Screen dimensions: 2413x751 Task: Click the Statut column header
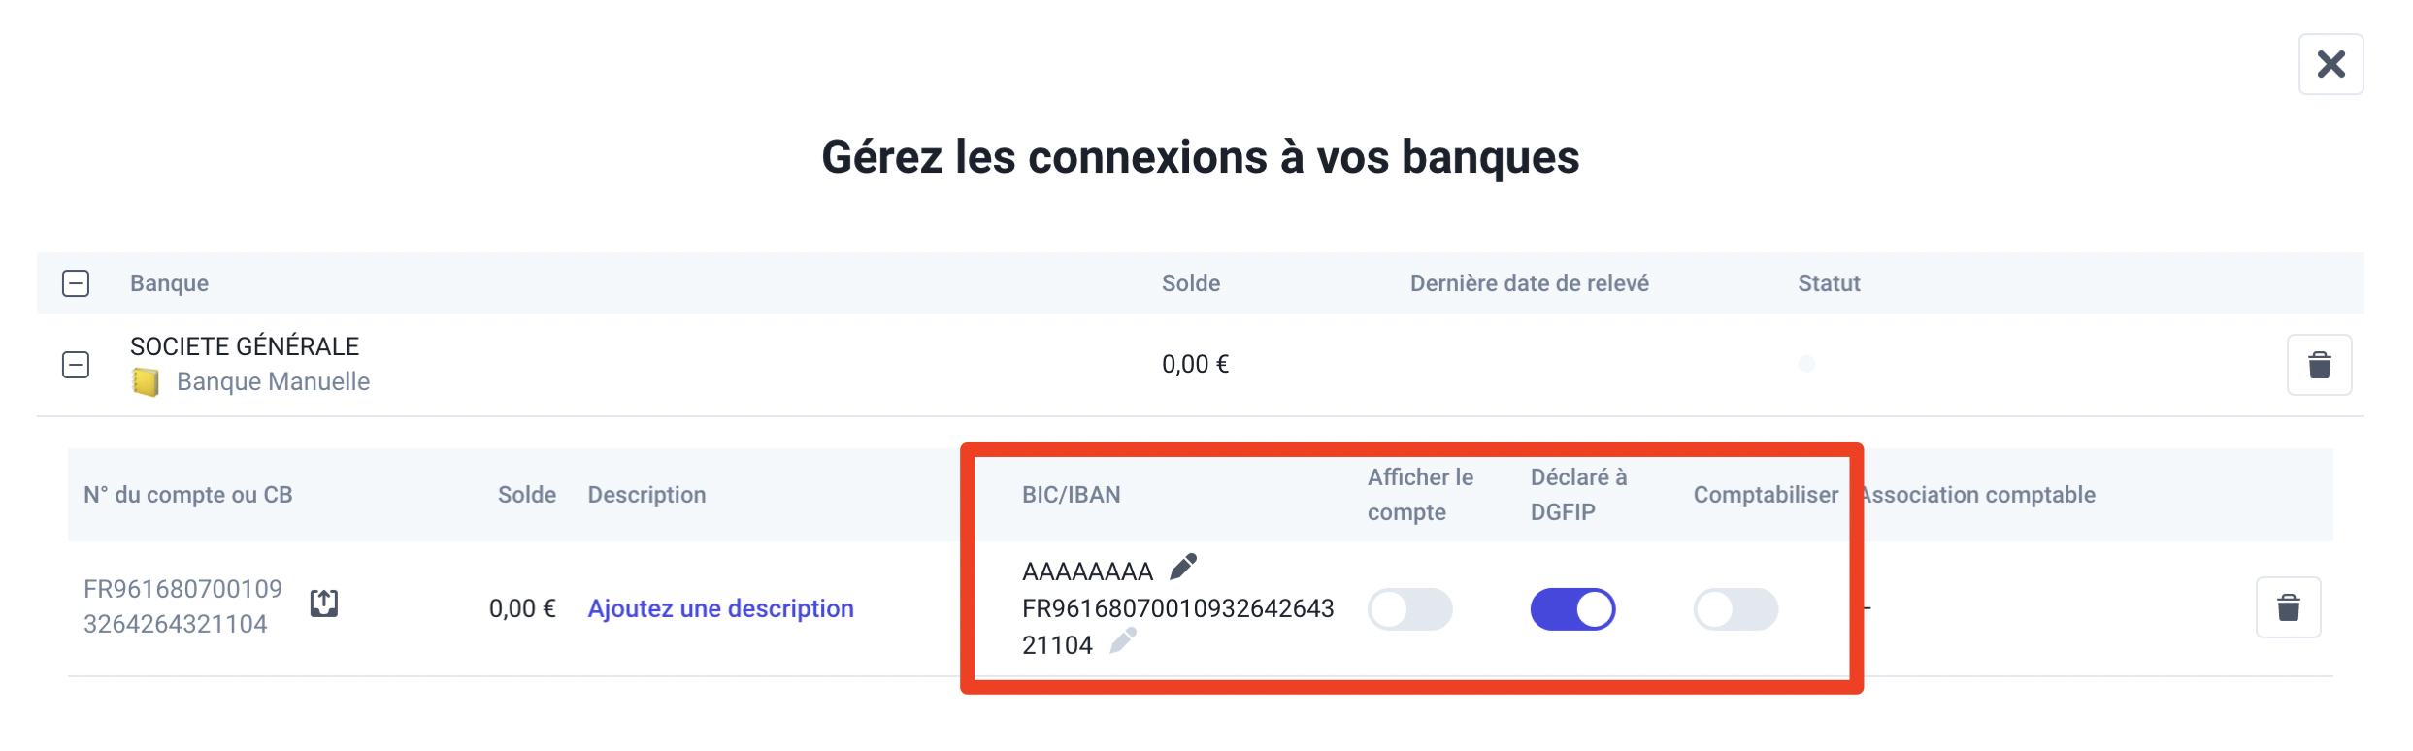point(1829,283)
